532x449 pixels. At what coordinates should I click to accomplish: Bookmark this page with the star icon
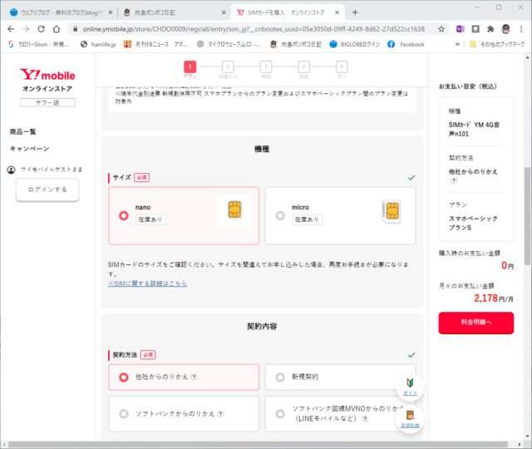pos(441,29)
